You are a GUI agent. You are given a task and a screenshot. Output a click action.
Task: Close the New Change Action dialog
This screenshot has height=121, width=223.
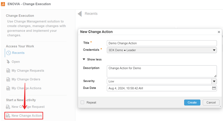click(x=219, y=32)
